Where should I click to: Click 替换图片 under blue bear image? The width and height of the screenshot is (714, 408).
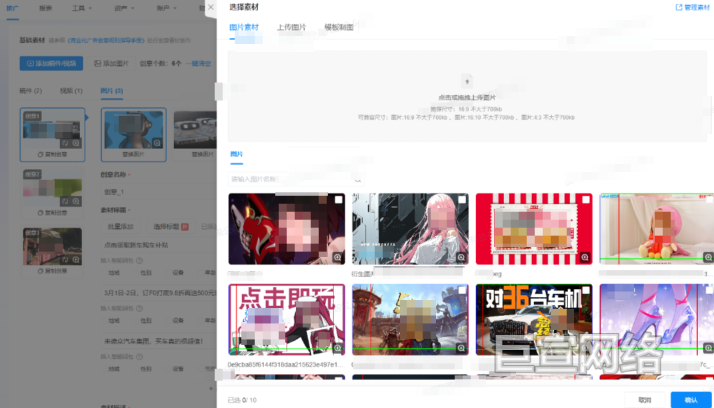(x=133, y=154)
